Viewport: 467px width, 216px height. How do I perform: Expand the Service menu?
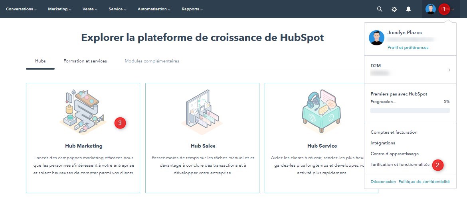(118, 9)
